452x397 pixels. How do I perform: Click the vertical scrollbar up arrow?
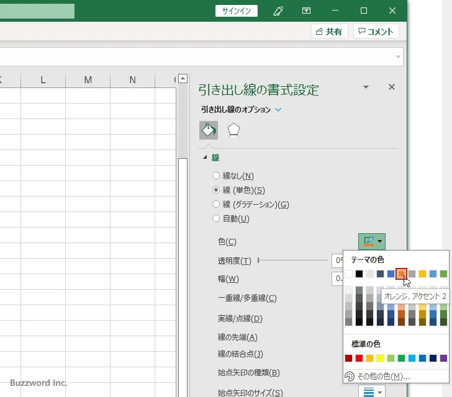(x=183, y=78)
